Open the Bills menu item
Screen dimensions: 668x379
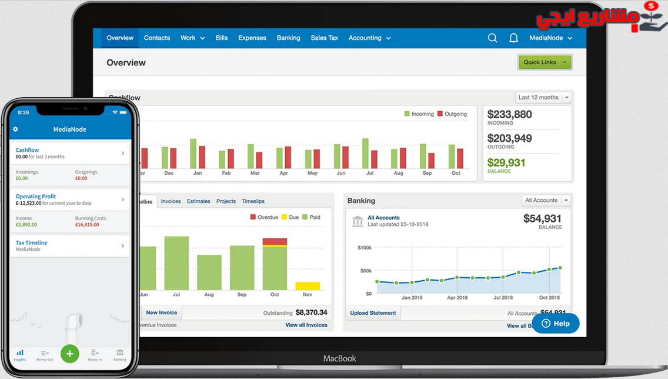222,38
